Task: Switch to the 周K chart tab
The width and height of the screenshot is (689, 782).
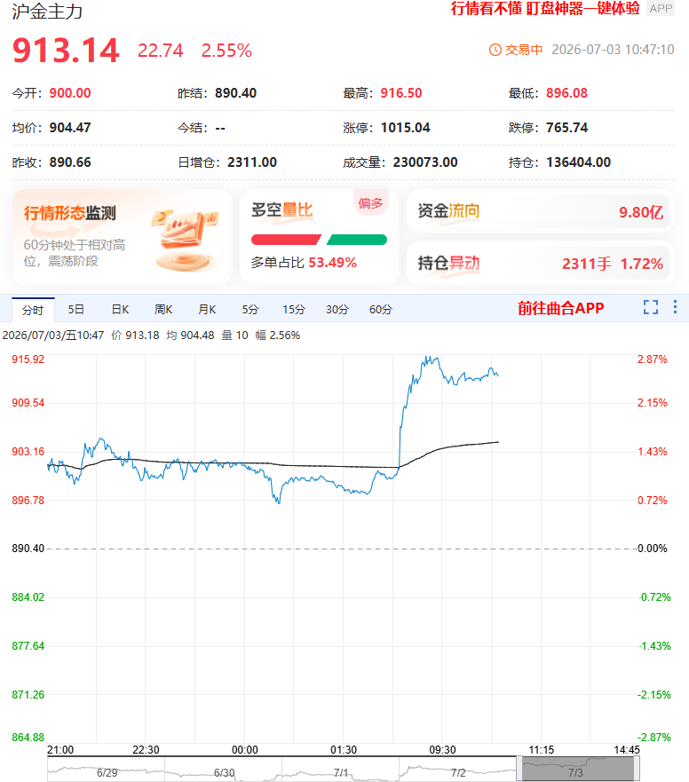Action: [x=163, y=310]
